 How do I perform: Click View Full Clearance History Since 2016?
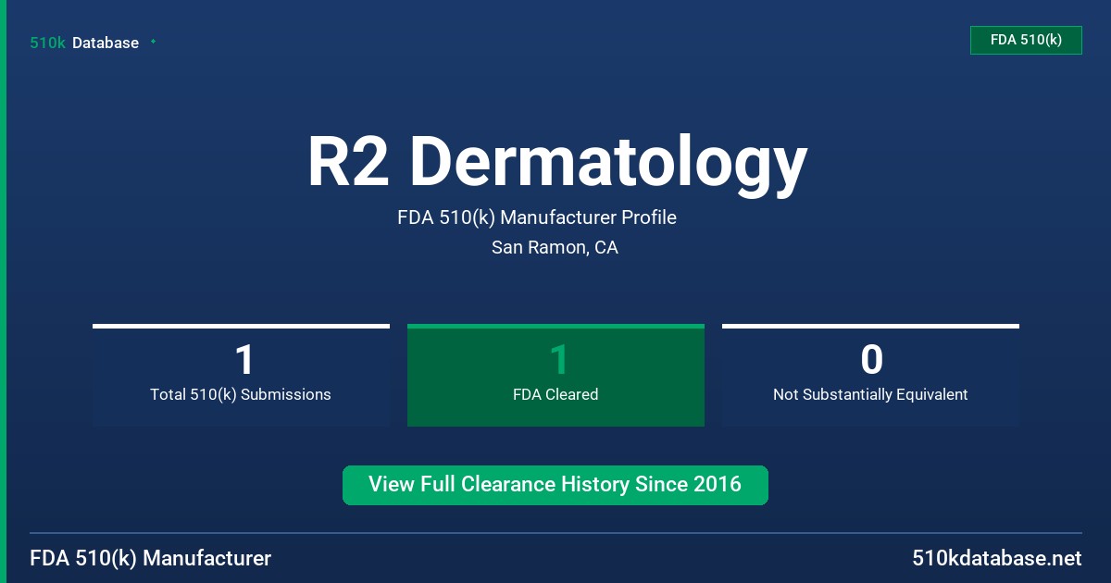555,485
